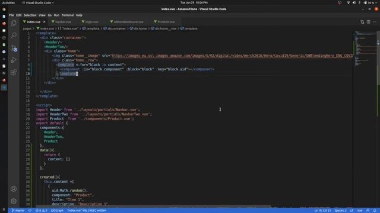
Task: Open the Source Control view
Action: click(x=14, y=48)
